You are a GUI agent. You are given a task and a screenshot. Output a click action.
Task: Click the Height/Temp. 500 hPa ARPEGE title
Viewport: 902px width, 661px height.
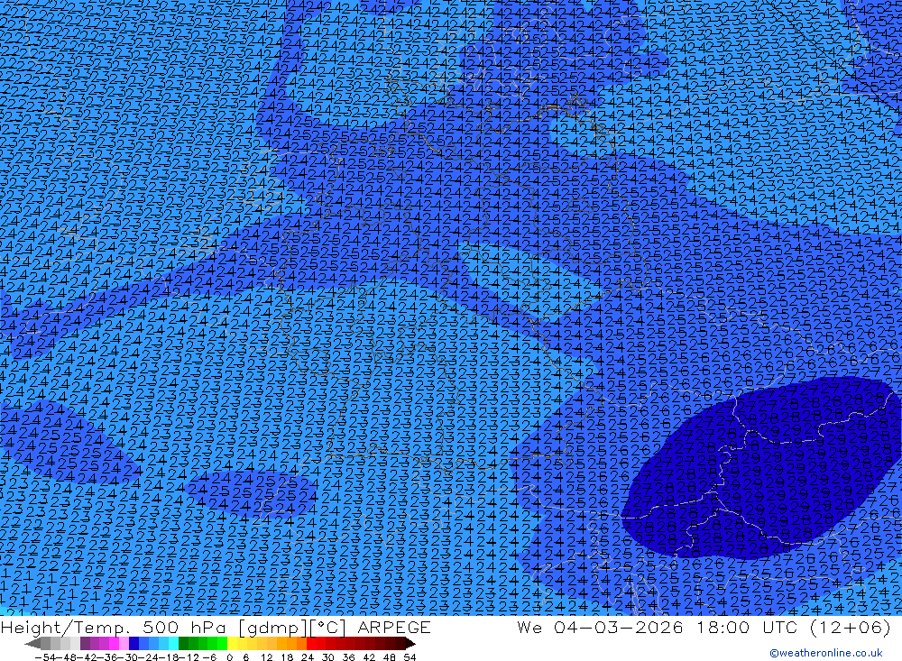[216, 627]
